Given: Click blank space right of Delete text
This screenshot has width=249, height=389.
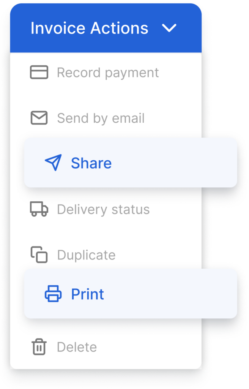Looking at the screenshot, I should 149,347.
